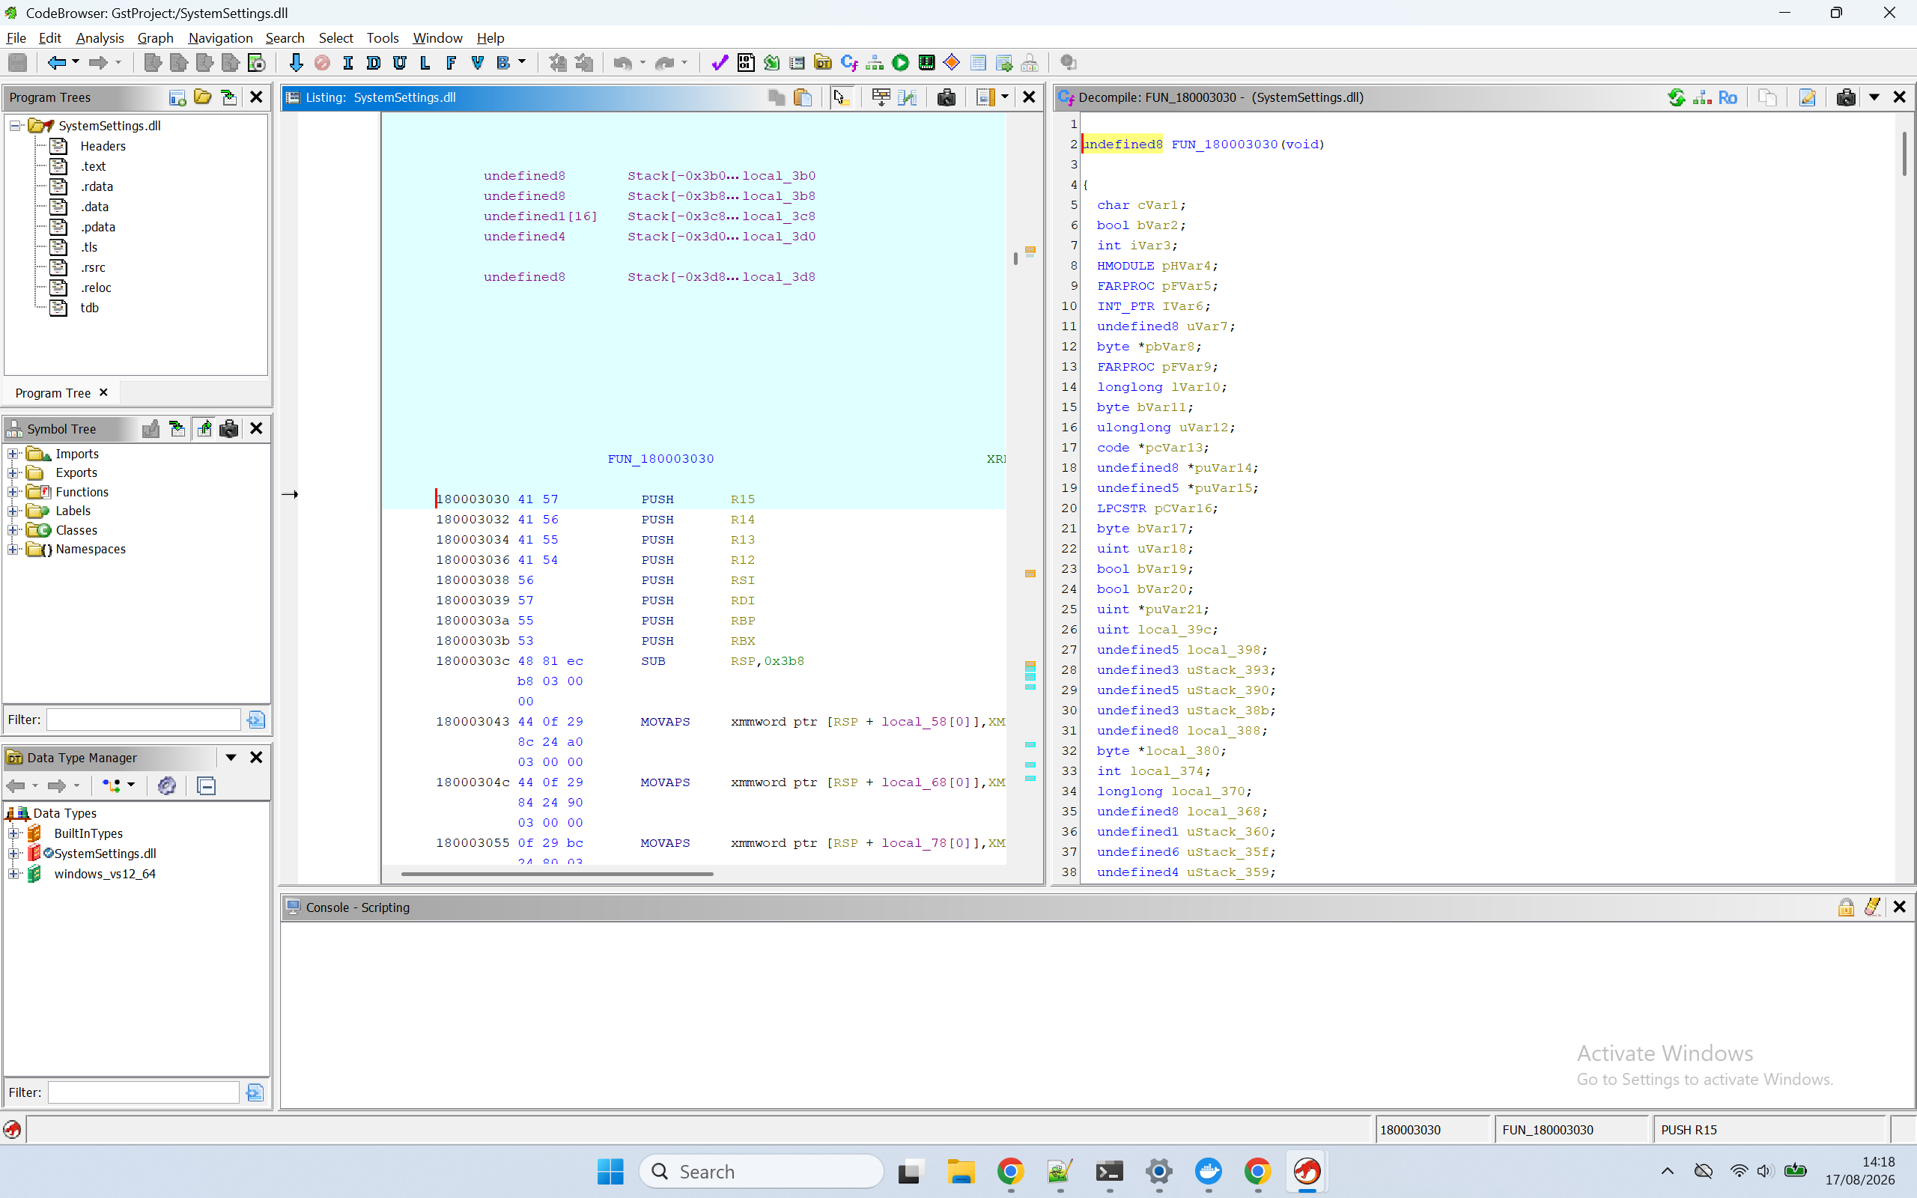Click the Decompile panel vertical scrollbar

(x=1904, y=154)
